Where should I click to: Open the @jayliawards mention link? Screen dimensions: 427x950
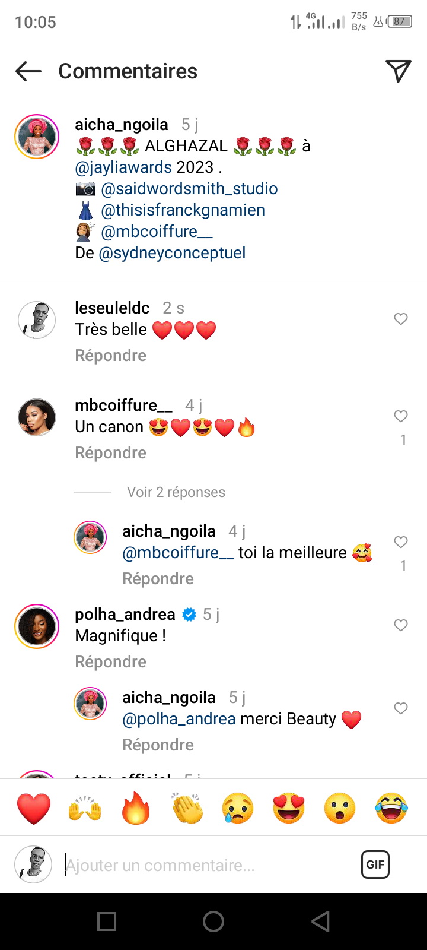tap(123, 167)
